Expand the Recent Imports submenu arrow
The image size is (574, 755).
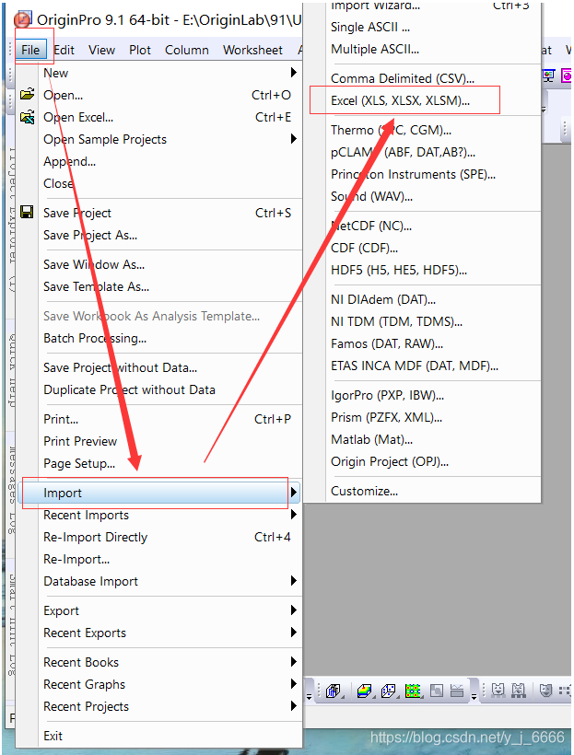[x=294, y=515]
